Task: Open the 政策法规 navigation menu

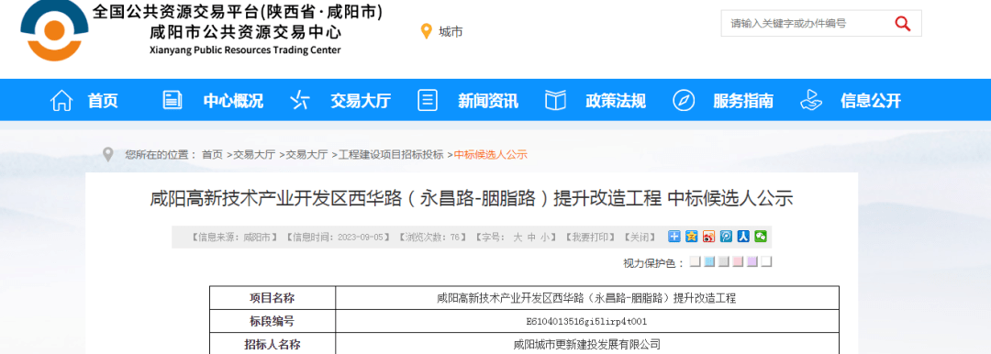Action: [x=616, y=101]
